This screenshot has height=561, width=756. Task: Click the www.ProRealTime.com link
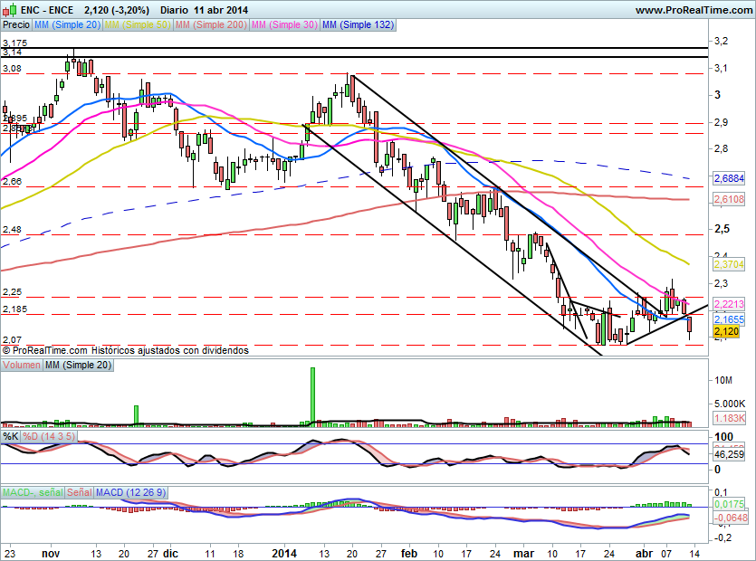pyautogui.click(x=693, y=10)
